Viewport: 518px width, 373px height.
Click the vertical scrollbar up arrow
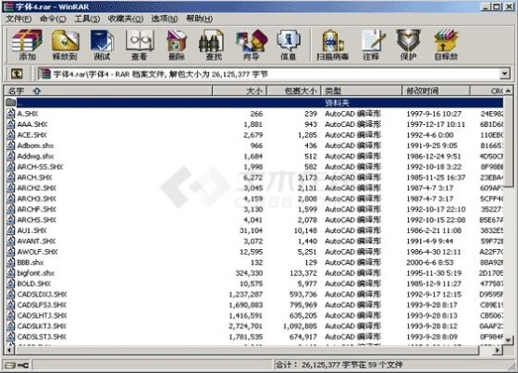(x=508, y=90)
